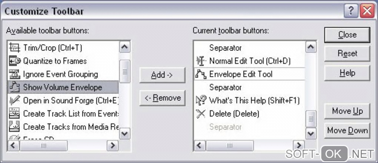Select the first Separator in current buttons
The image size is (378, 163).
tap(225, 48)
